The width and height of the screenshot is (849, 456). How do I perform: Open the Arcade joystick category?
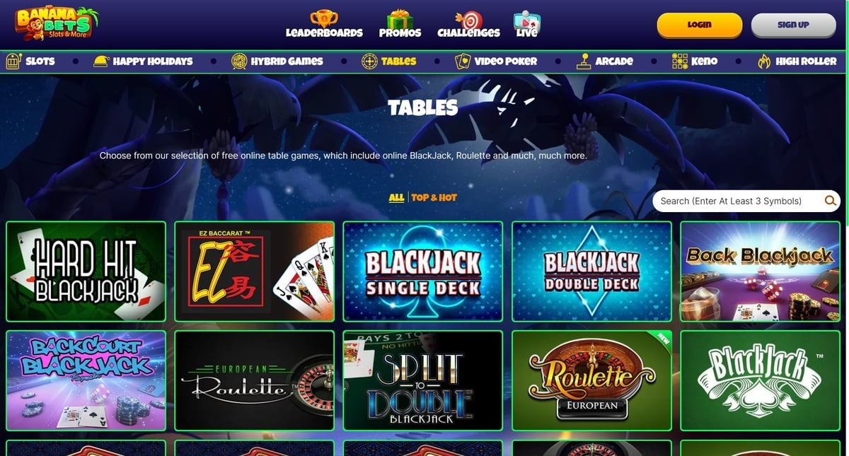pos(604,62)
